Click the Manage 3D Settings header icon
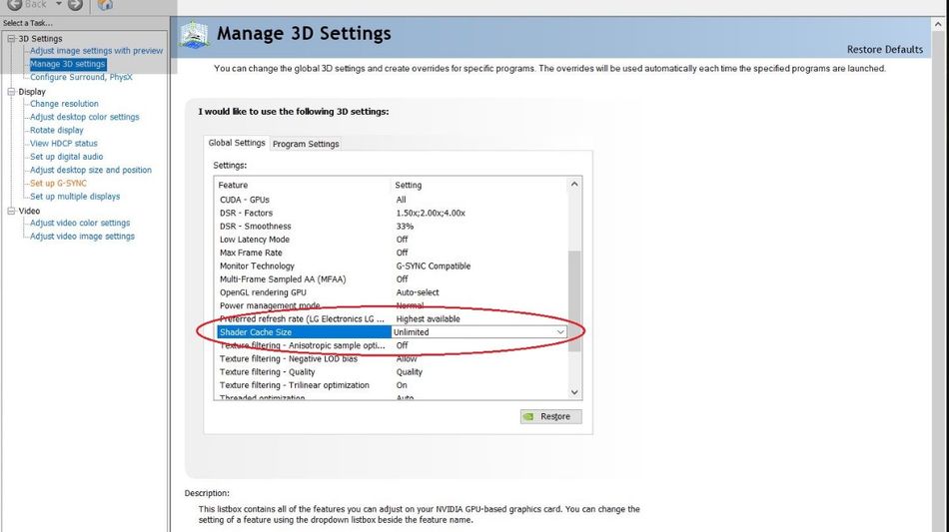This screenshot has height=532, width=949. click(x=194, y=35)
